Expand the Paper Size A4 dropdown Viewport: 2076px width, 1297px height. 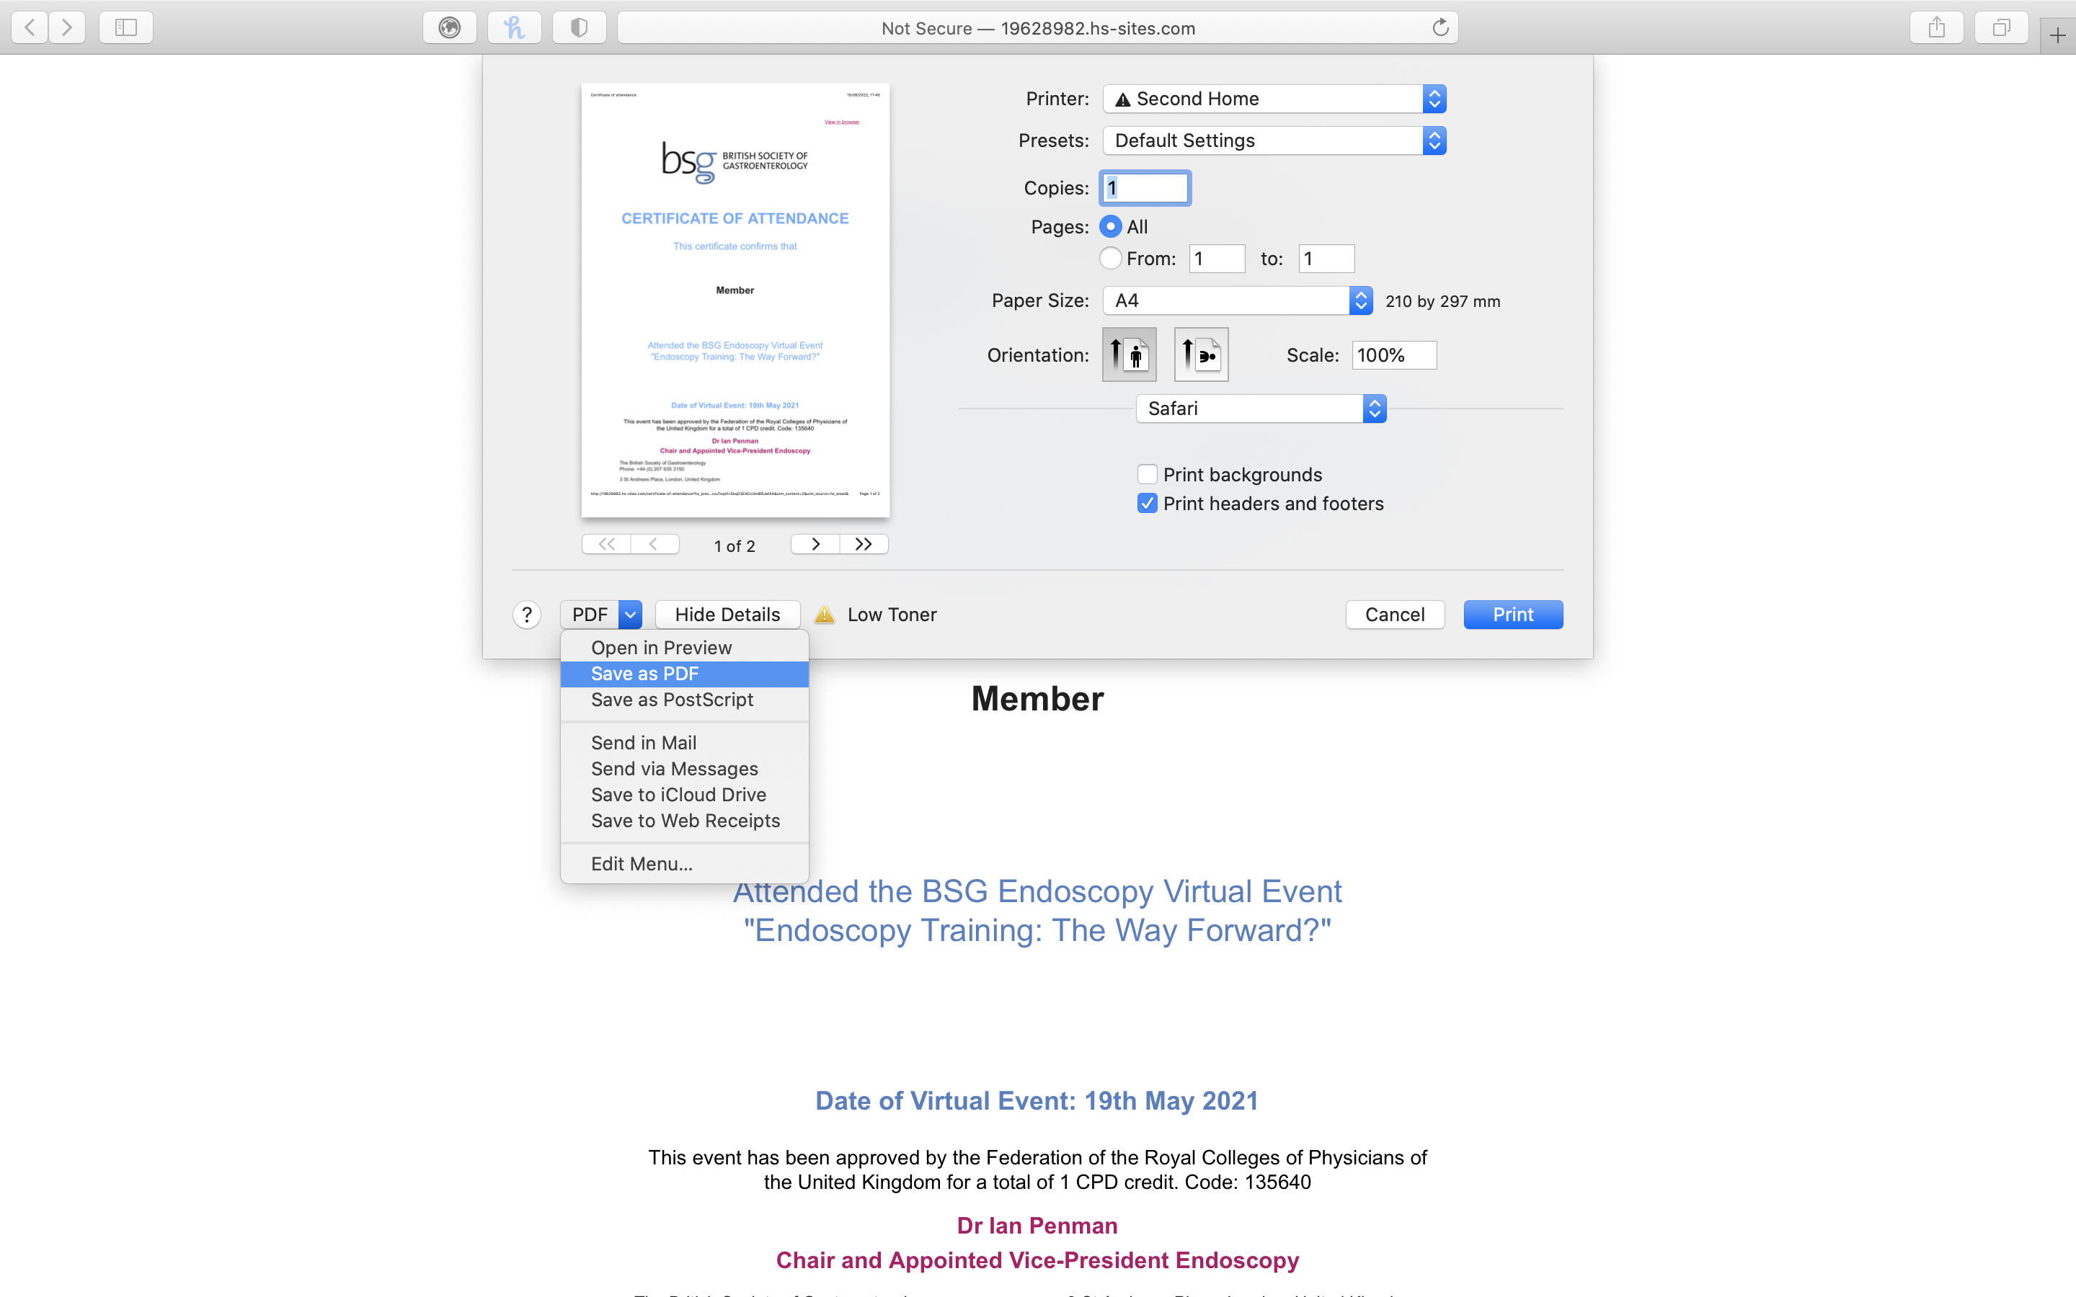click(1237, 300)
